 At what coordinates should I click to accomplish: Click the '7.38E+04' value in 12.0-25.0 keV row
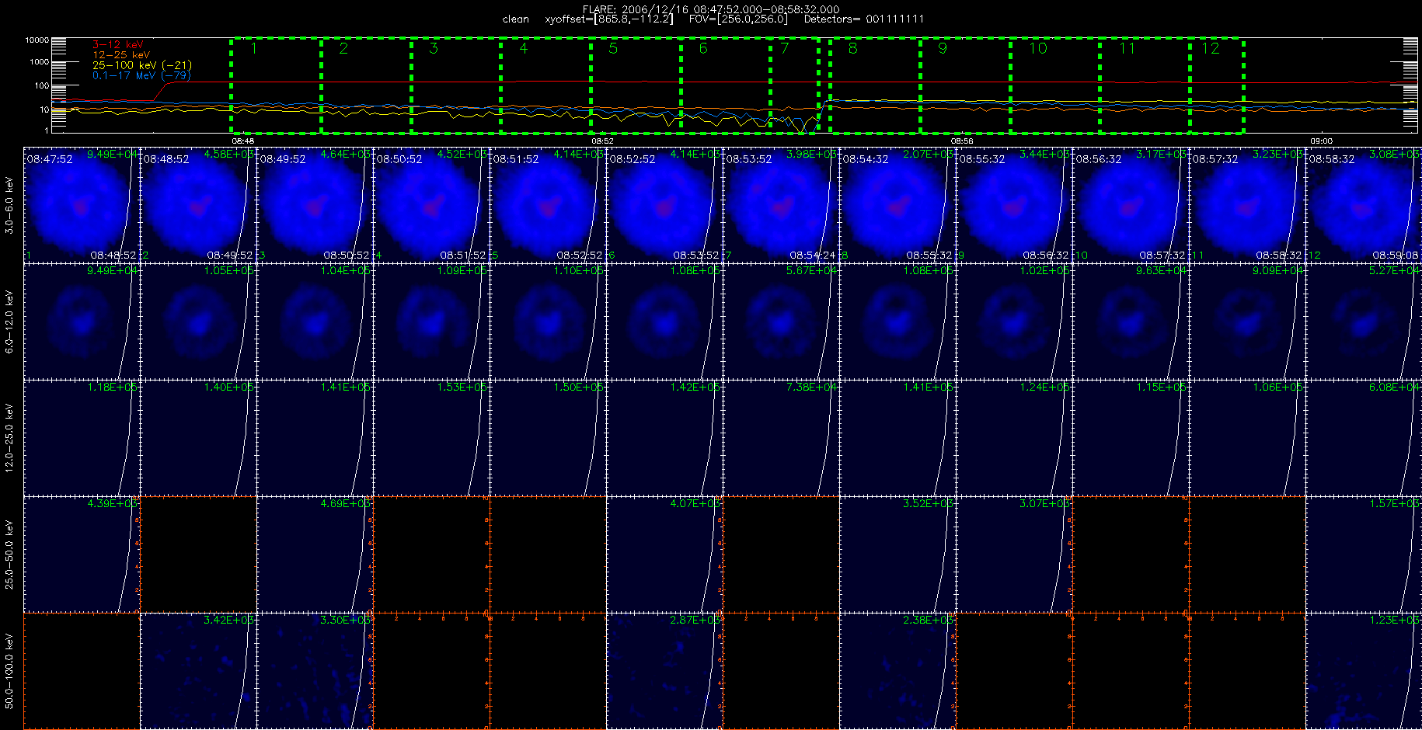811,387
